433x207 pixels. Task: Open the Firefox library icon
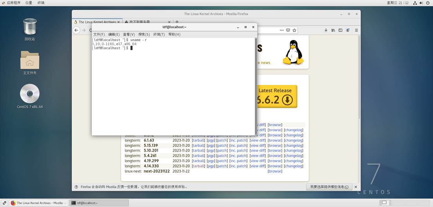333,30
